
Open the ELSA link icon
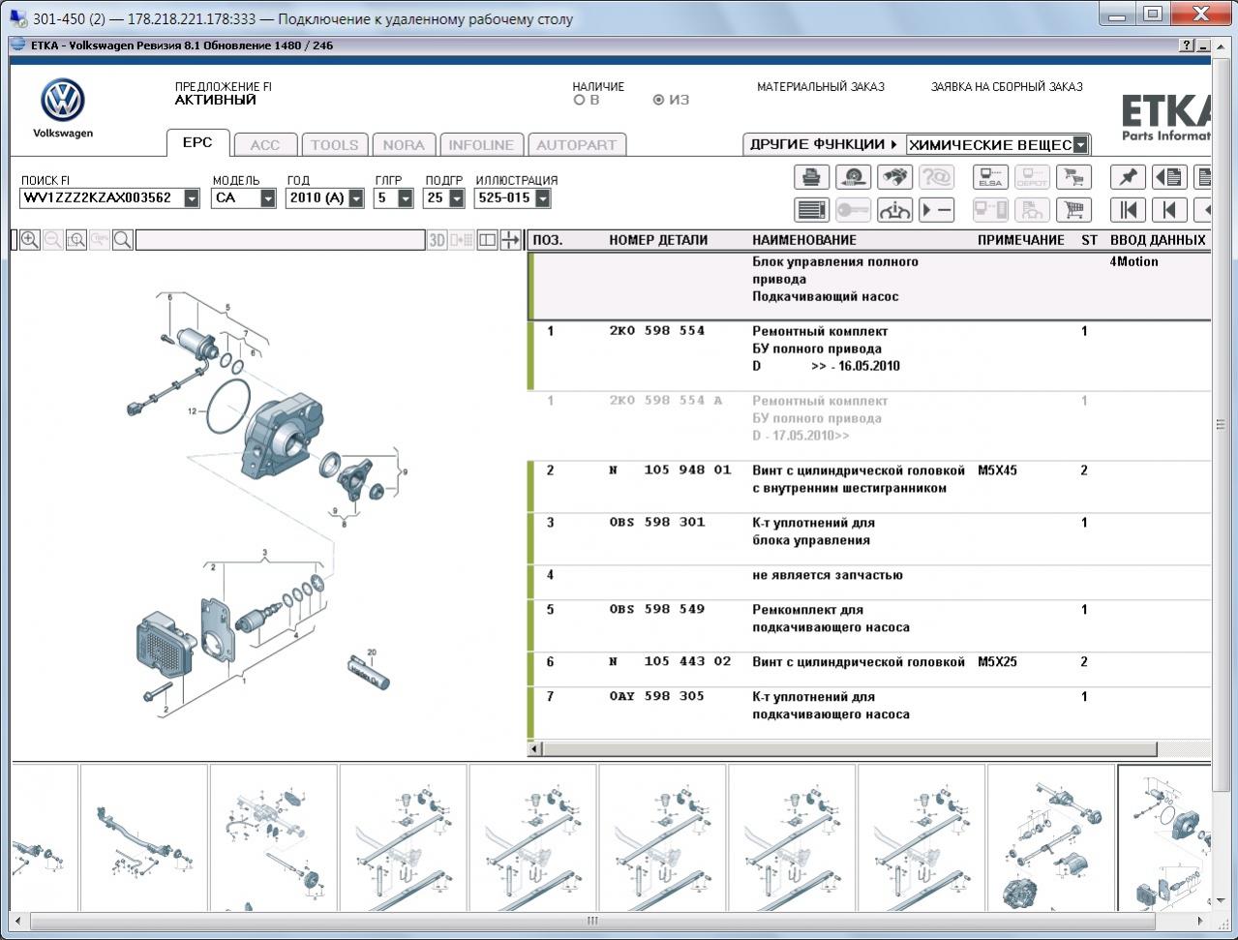990,177
